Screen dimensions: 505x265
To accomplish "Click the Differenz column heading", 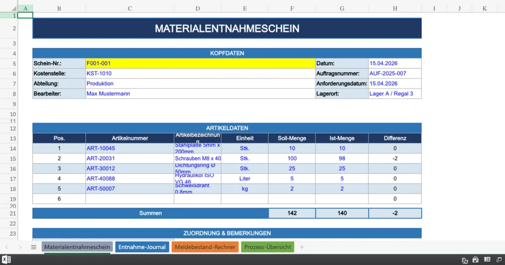I will pos(395,138).
